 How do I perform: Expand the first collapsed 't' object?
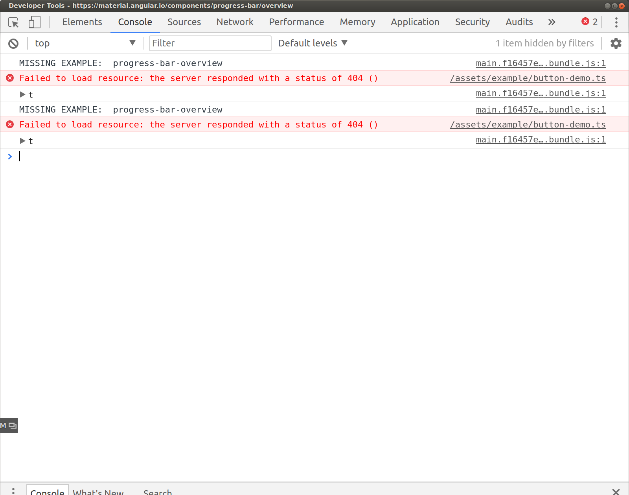[23, 94]
